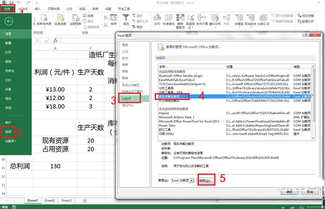Image resolution: width=325 pixels, height=209 pixels.
Task: Click the back arrow in the backstage view
Action: [9, 22]
